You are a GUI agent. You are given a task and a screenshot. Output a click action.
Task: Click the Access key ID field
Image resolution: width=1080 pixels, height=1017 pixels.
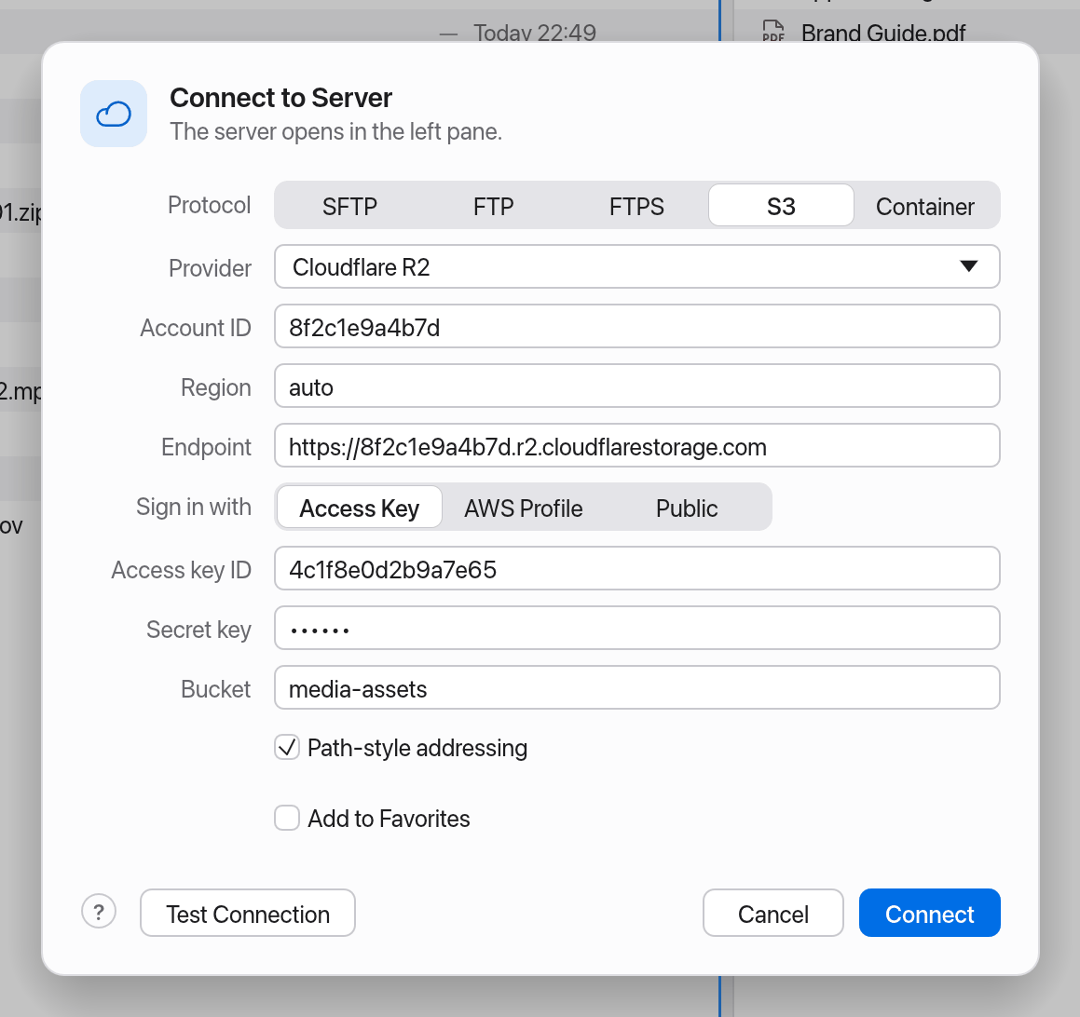click(x=637, y=569)
